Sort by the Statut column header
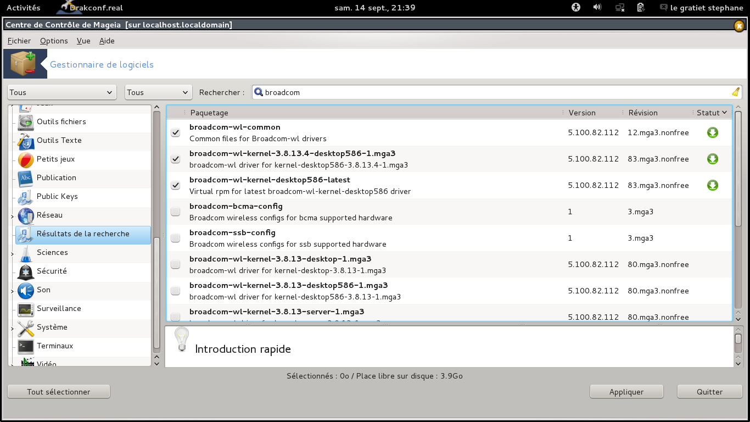 tap(712, 113)
